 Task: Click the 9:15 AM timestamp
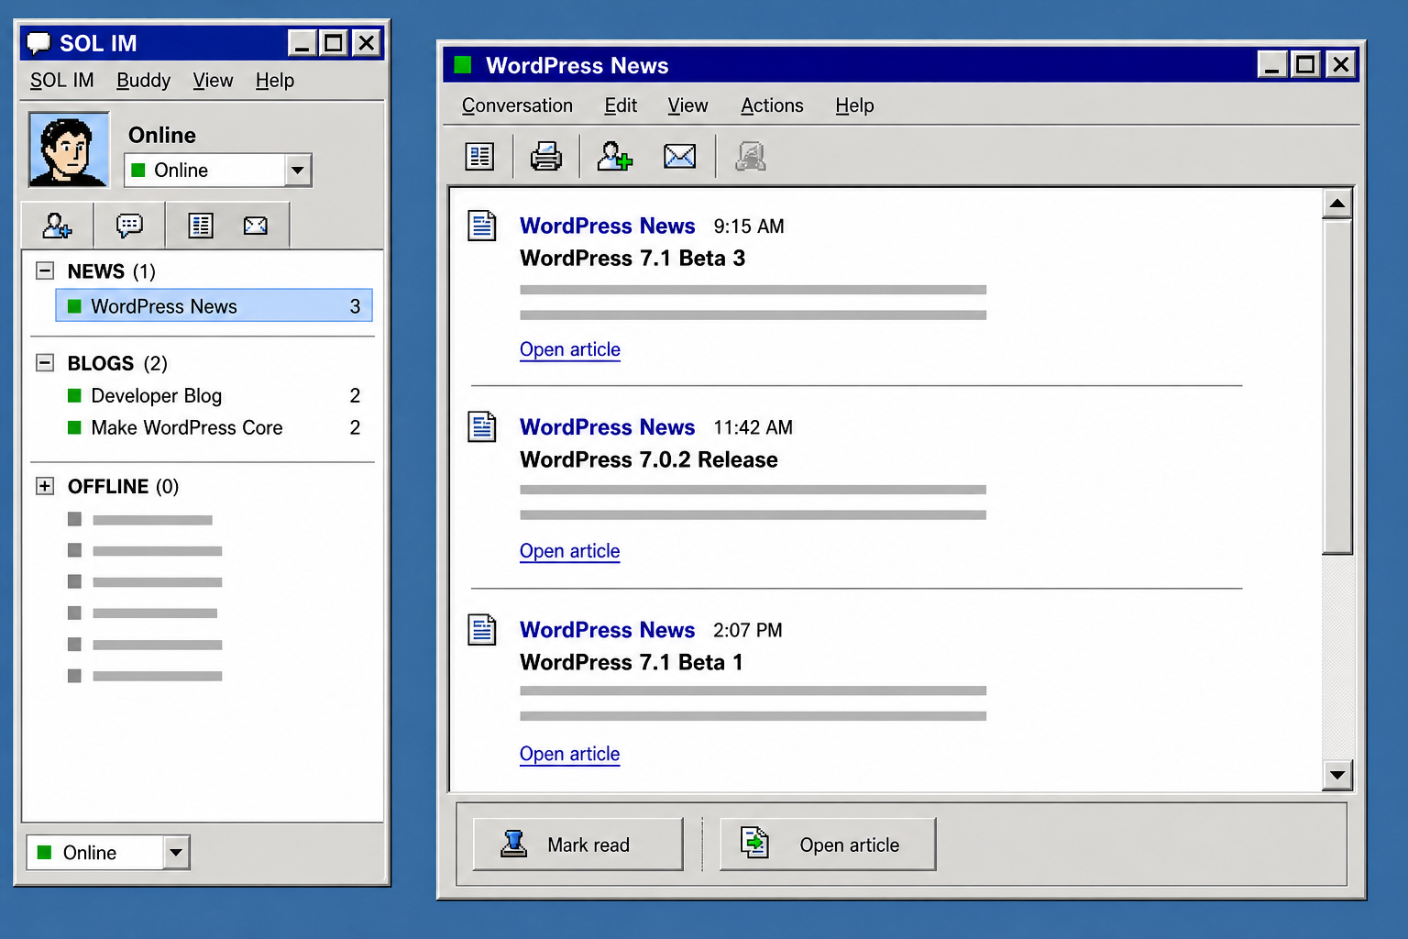pos(749,226)
